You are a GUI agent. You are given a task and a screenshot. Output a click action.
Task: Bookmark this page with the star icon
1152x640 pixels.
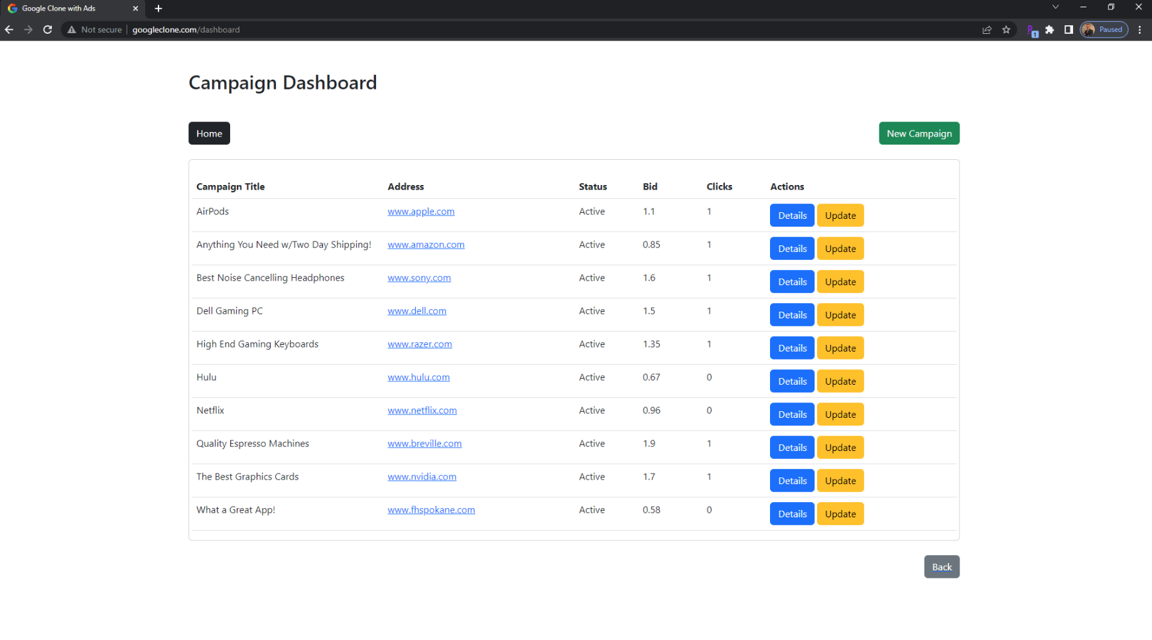click(1006, 29)
